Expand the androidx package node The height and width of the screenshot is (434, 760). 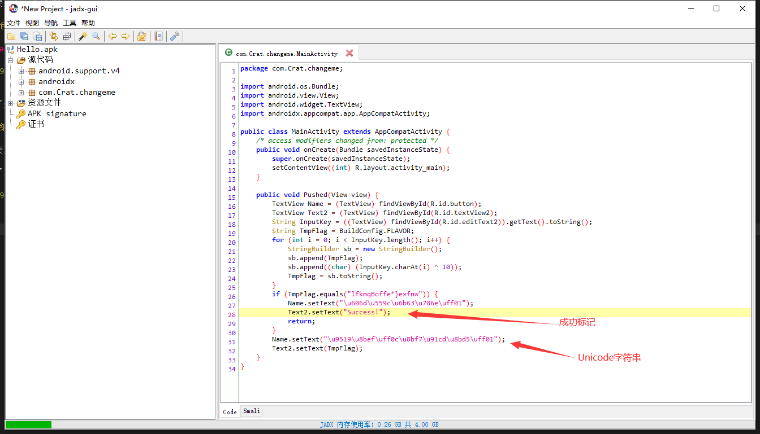tap(21, 82)
